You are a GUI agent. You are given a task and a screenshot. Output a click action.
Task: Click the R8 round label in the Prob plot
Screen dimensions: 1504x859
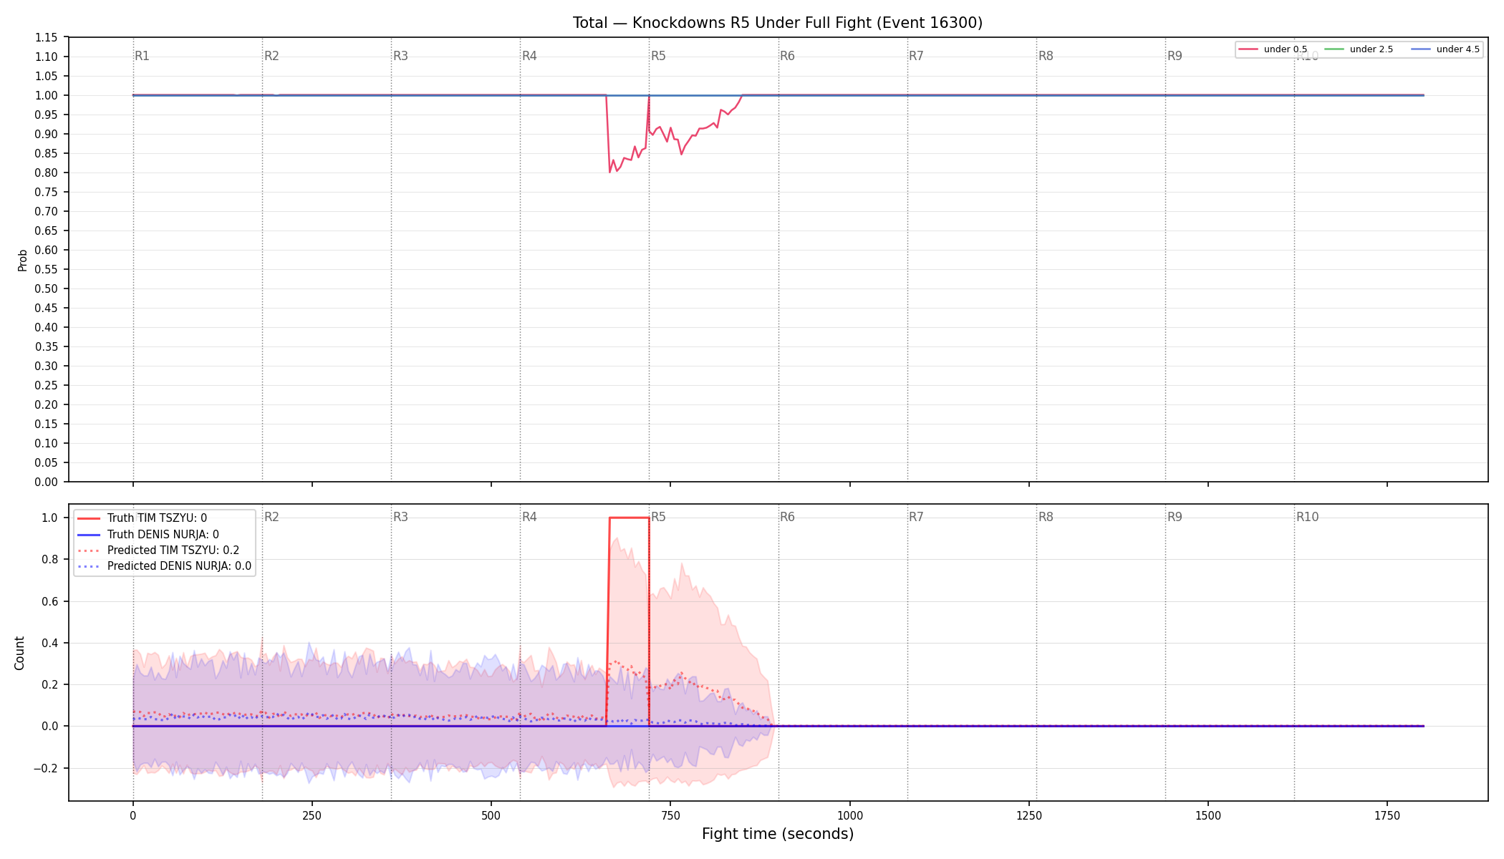[1046, 56]
